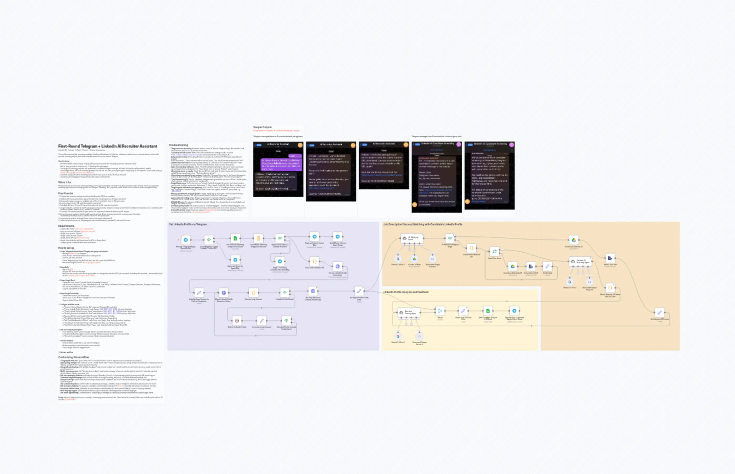
Task: Click the Telegram node 'Reply with Confirmation Msg'
Action: click(314, 237)
